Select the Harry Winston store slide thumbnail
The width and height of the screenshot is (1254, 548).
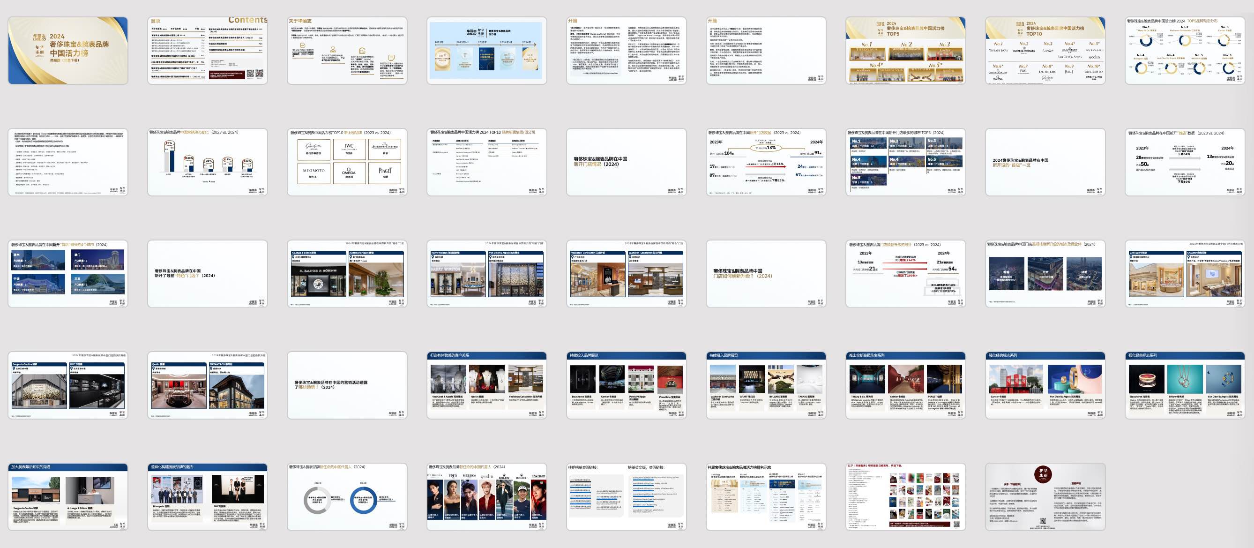(487, 274)
